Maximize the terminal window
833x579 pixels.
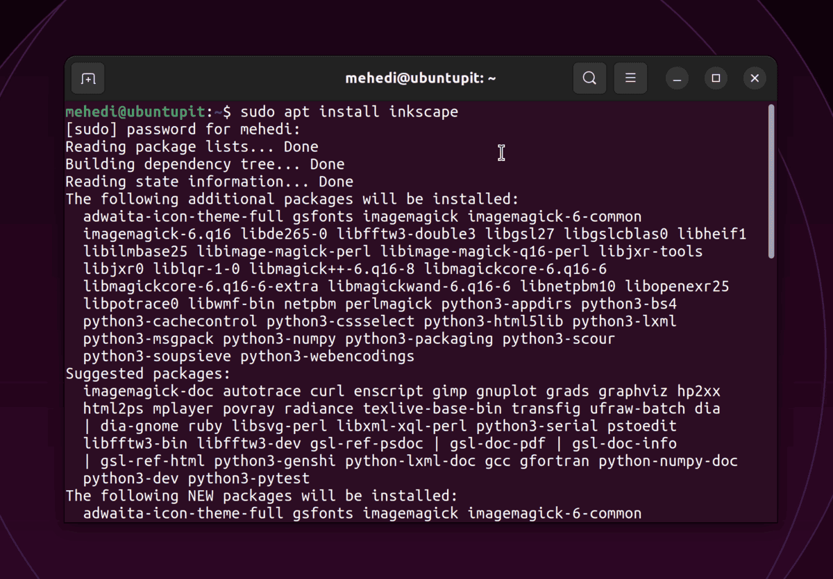[716, 78]
